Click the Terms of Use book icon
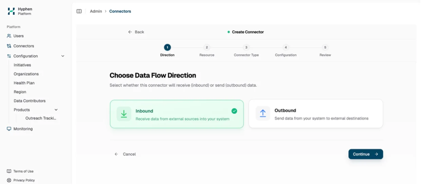The image size is (421, 185). pyautogui.click(x=9, y=171)
